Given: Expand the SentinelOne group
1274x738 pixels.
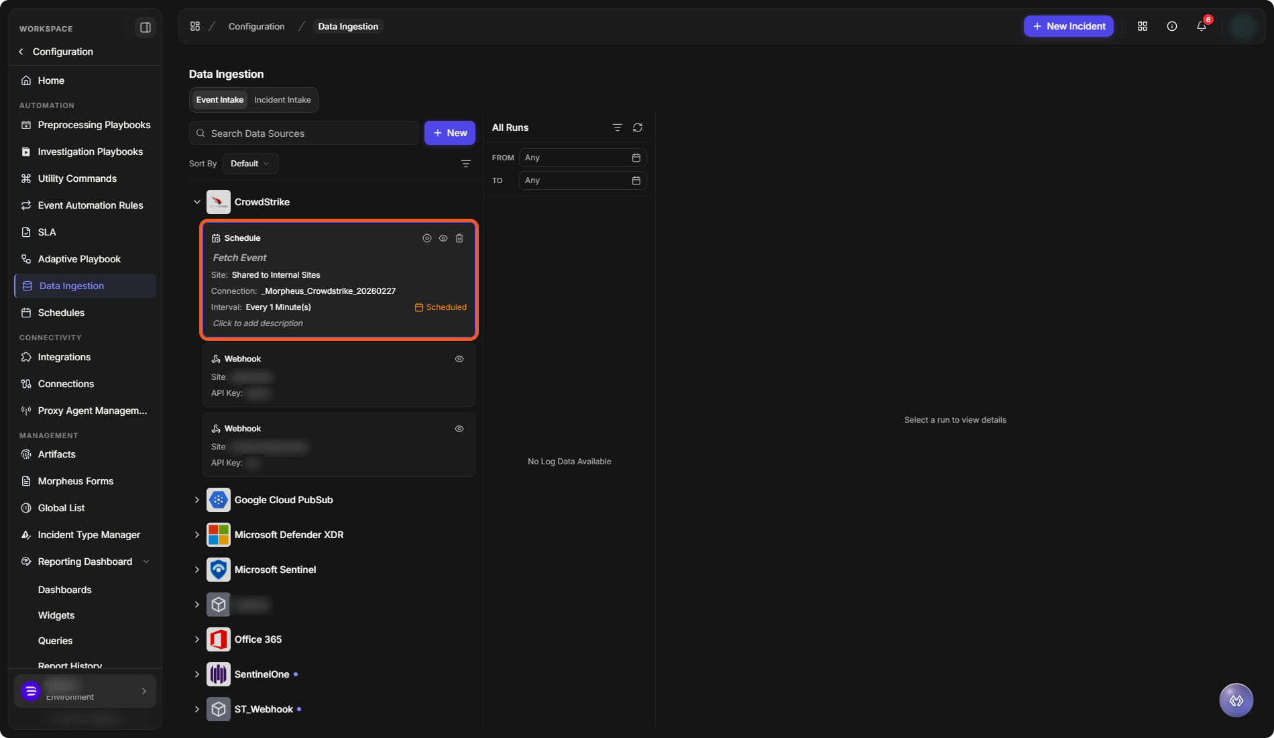Looking at the screenshot, I should coord(197,674).
